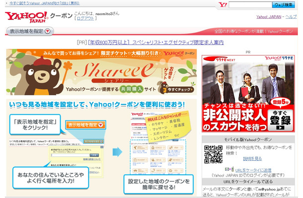
Task: Click the Shareee script logo
Action: pyautogui.click(x=116, y=70)
